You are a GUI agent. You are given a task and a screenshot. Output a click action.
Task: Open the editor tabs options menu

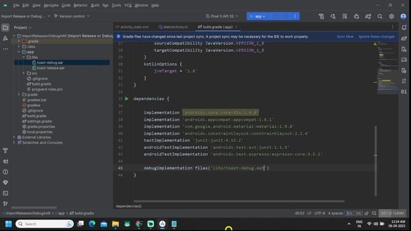[x=392, y=27]
